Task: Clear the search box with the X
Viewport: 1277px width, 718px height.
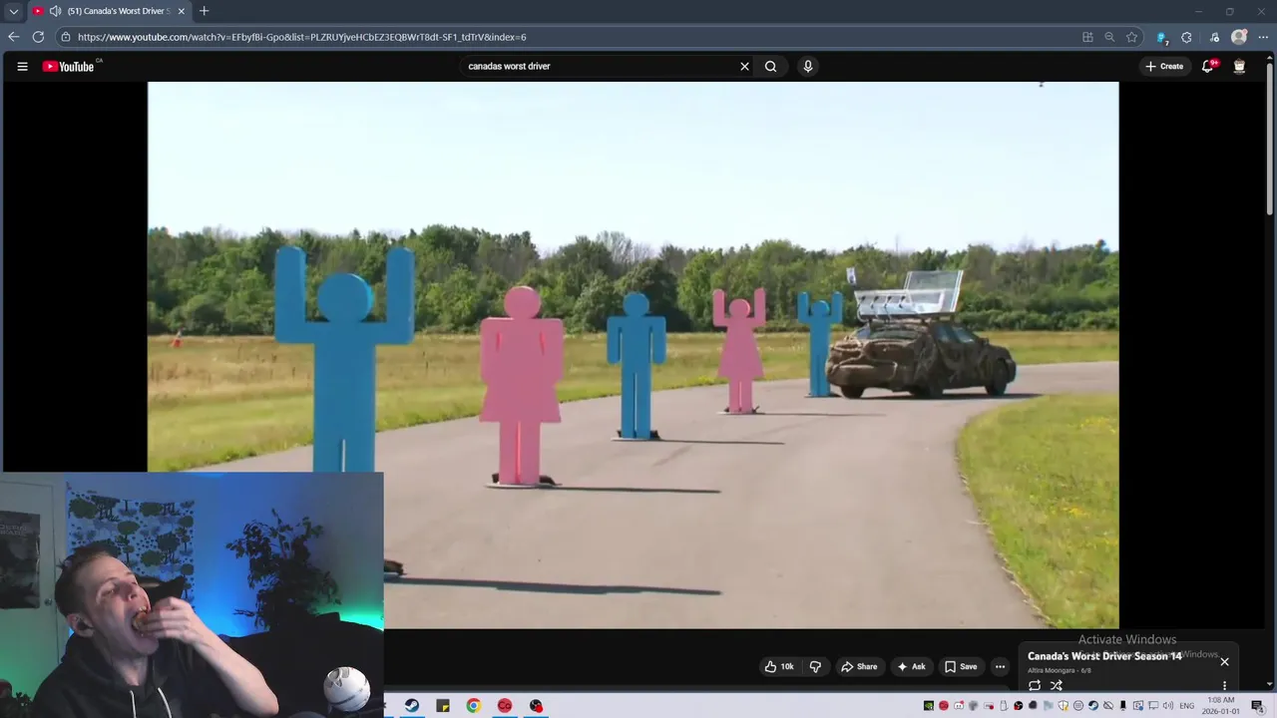Action: (x=744, y=67)
